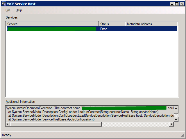Click the Services label

12,17
